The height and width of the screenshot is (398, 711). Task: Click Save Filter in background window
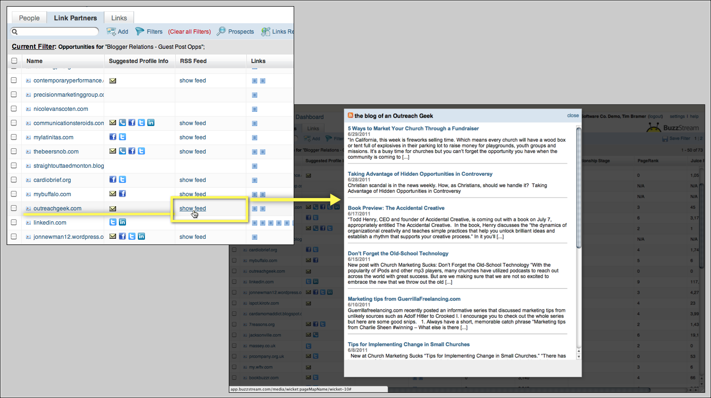[x=676, y=138]
